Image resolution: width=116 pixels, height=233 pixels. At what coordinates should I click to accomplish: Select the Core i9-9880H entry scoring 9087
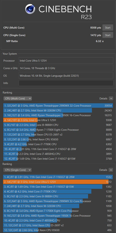pos(58,125)
